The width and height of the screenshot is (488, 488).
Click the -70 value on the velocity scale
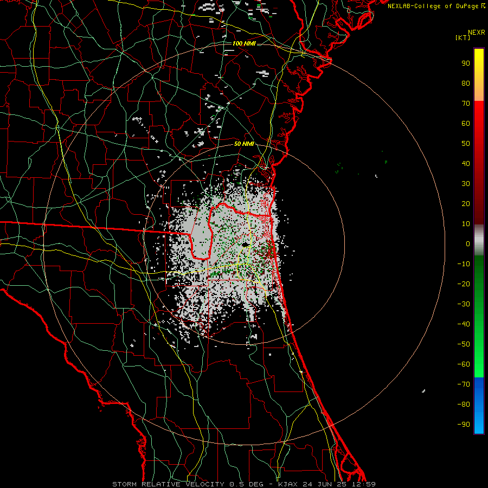[x=464, y=384]
